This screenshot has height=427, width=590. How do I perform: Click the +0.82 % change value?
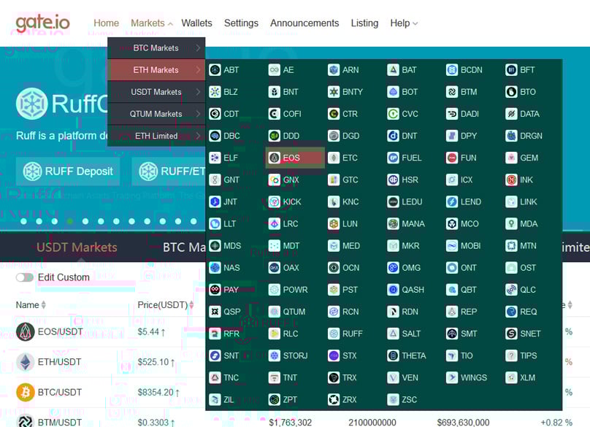pos(556,423)
